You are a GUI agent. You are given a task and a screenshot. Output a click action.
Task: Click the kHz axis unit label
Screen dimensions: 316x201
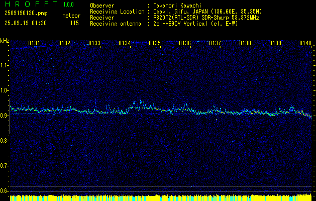point(5,41)
